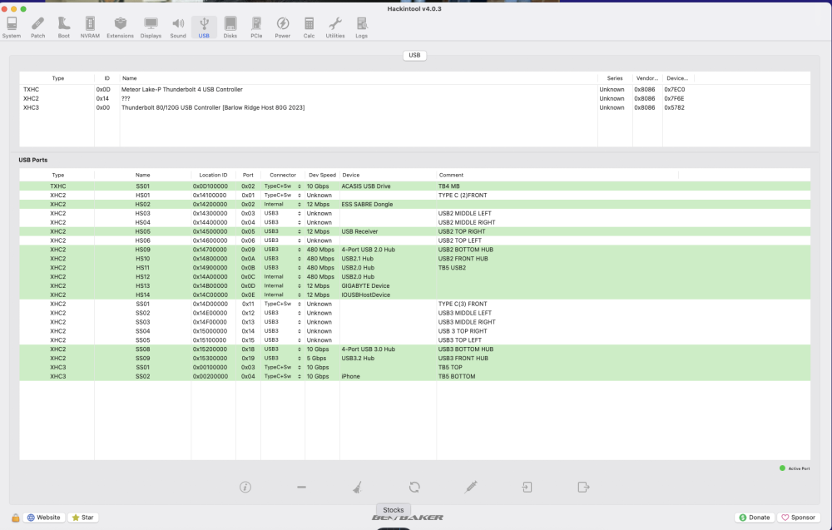Switch to the Disks section
The image size is (832, 530).
(x=230, y=27)
